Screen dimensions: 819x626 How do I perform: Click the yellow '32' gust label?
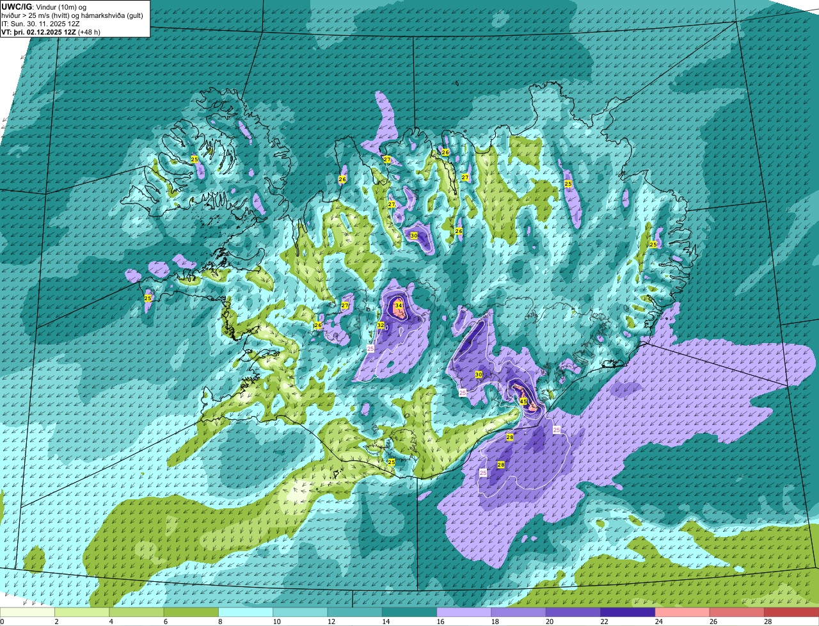381,325
